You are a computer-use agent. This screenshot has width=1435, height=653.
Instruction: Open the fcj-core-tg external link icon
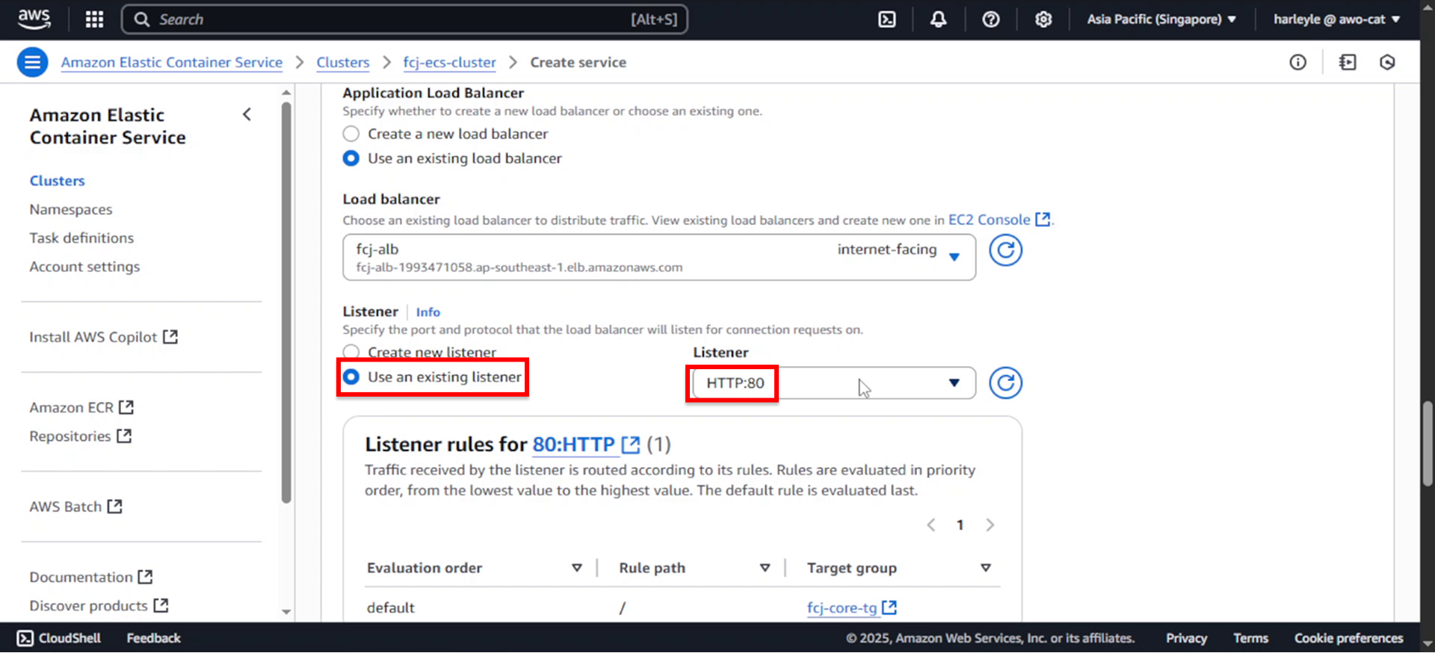[x=889, y=607]
